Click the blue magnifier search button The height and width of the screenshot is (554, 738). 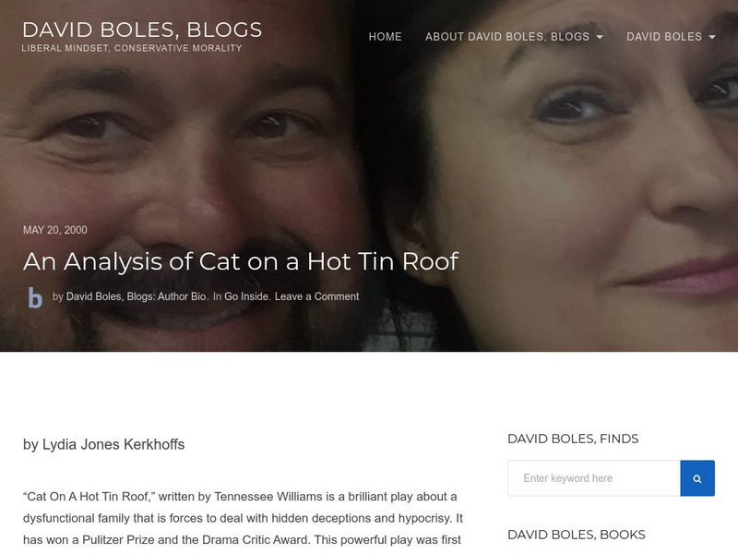click(697, 478)
